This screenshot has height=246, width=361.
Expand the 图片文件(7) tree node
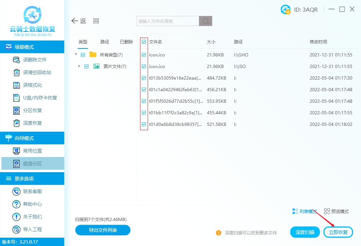pyautogui.click(x=79, y=66)
